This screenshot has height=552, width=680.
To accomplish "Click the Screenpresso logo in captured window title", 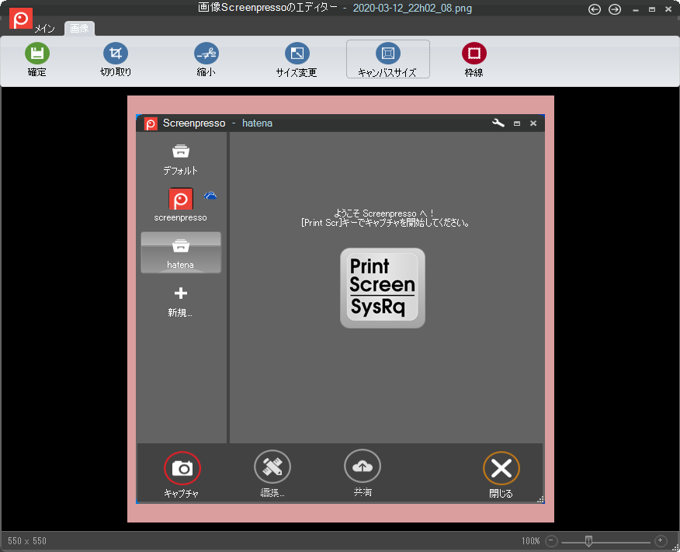I will coord(151,123).
